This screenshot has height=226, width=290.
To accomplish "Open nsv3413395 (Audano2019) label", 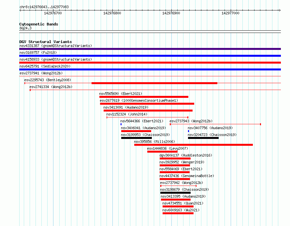I will [183, 196].
